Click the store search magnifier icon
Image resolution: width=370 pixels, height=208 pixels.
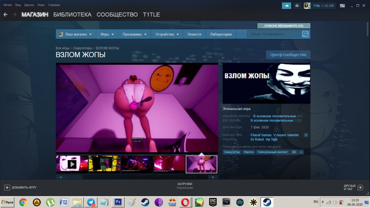(305, 34)
